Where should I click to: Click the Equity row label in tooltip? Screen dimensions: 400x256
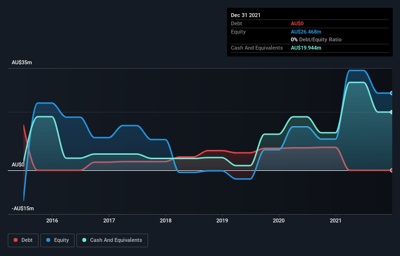coord(238,32)
